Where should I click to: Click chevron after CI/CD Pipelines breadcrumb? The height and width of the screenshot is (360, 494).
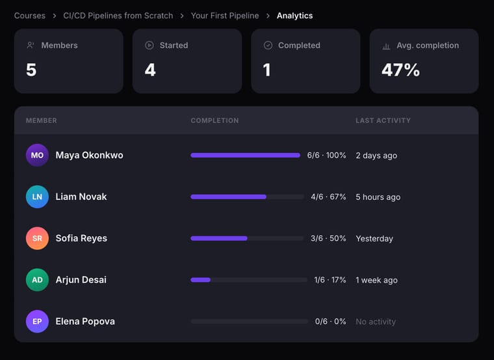182,16
